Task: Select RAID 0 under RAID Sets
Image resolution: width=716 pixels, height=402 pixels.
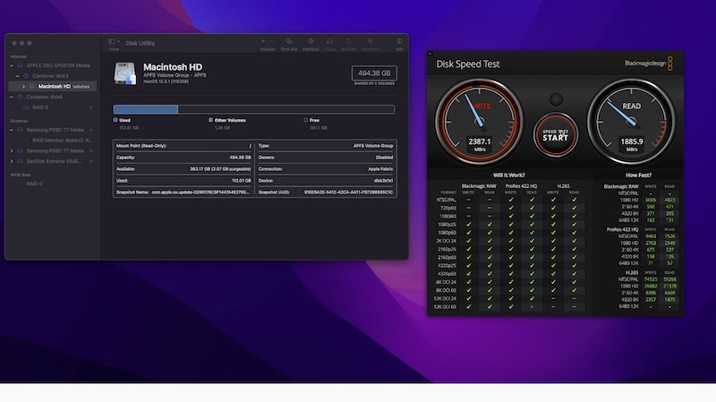Action: (34, 184)
